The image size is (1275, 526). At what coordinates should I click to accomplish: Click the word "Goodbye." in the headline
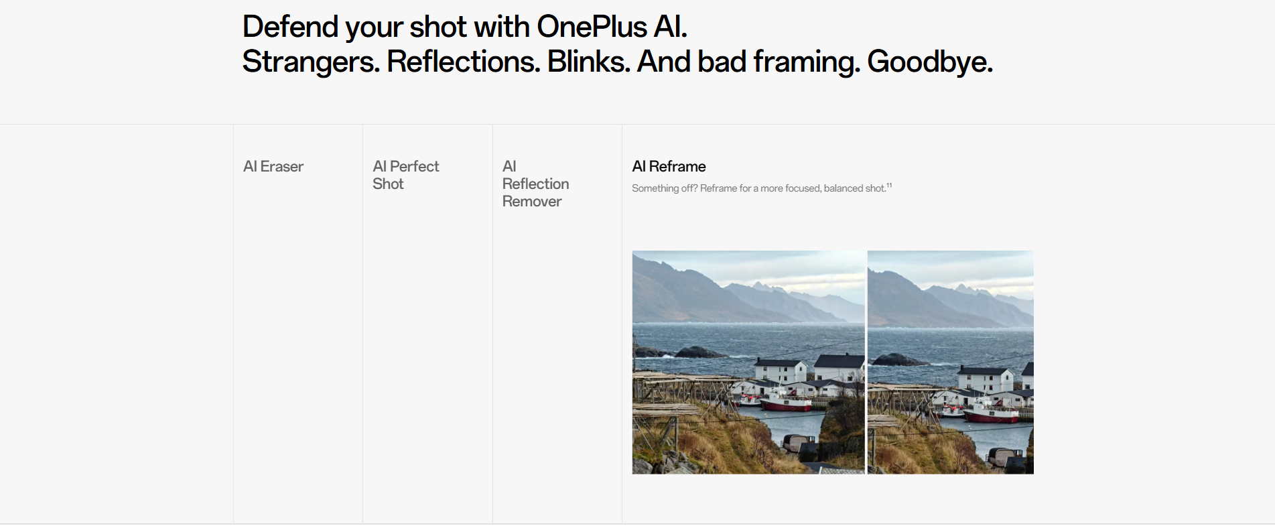click(x=929, y=62)
